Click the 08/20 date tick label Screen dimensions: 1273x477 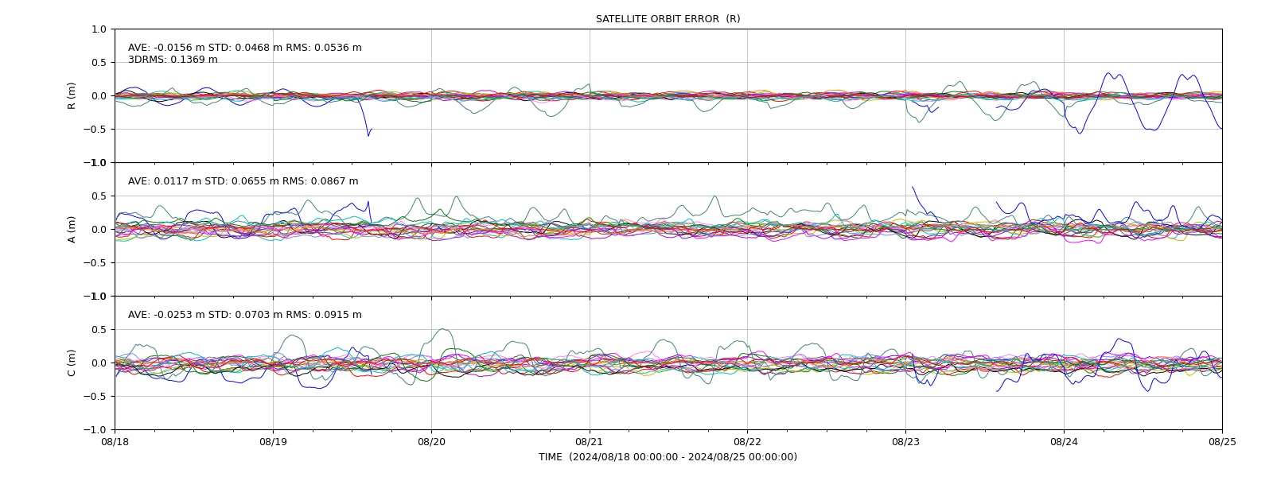click(x=431, y=441)
